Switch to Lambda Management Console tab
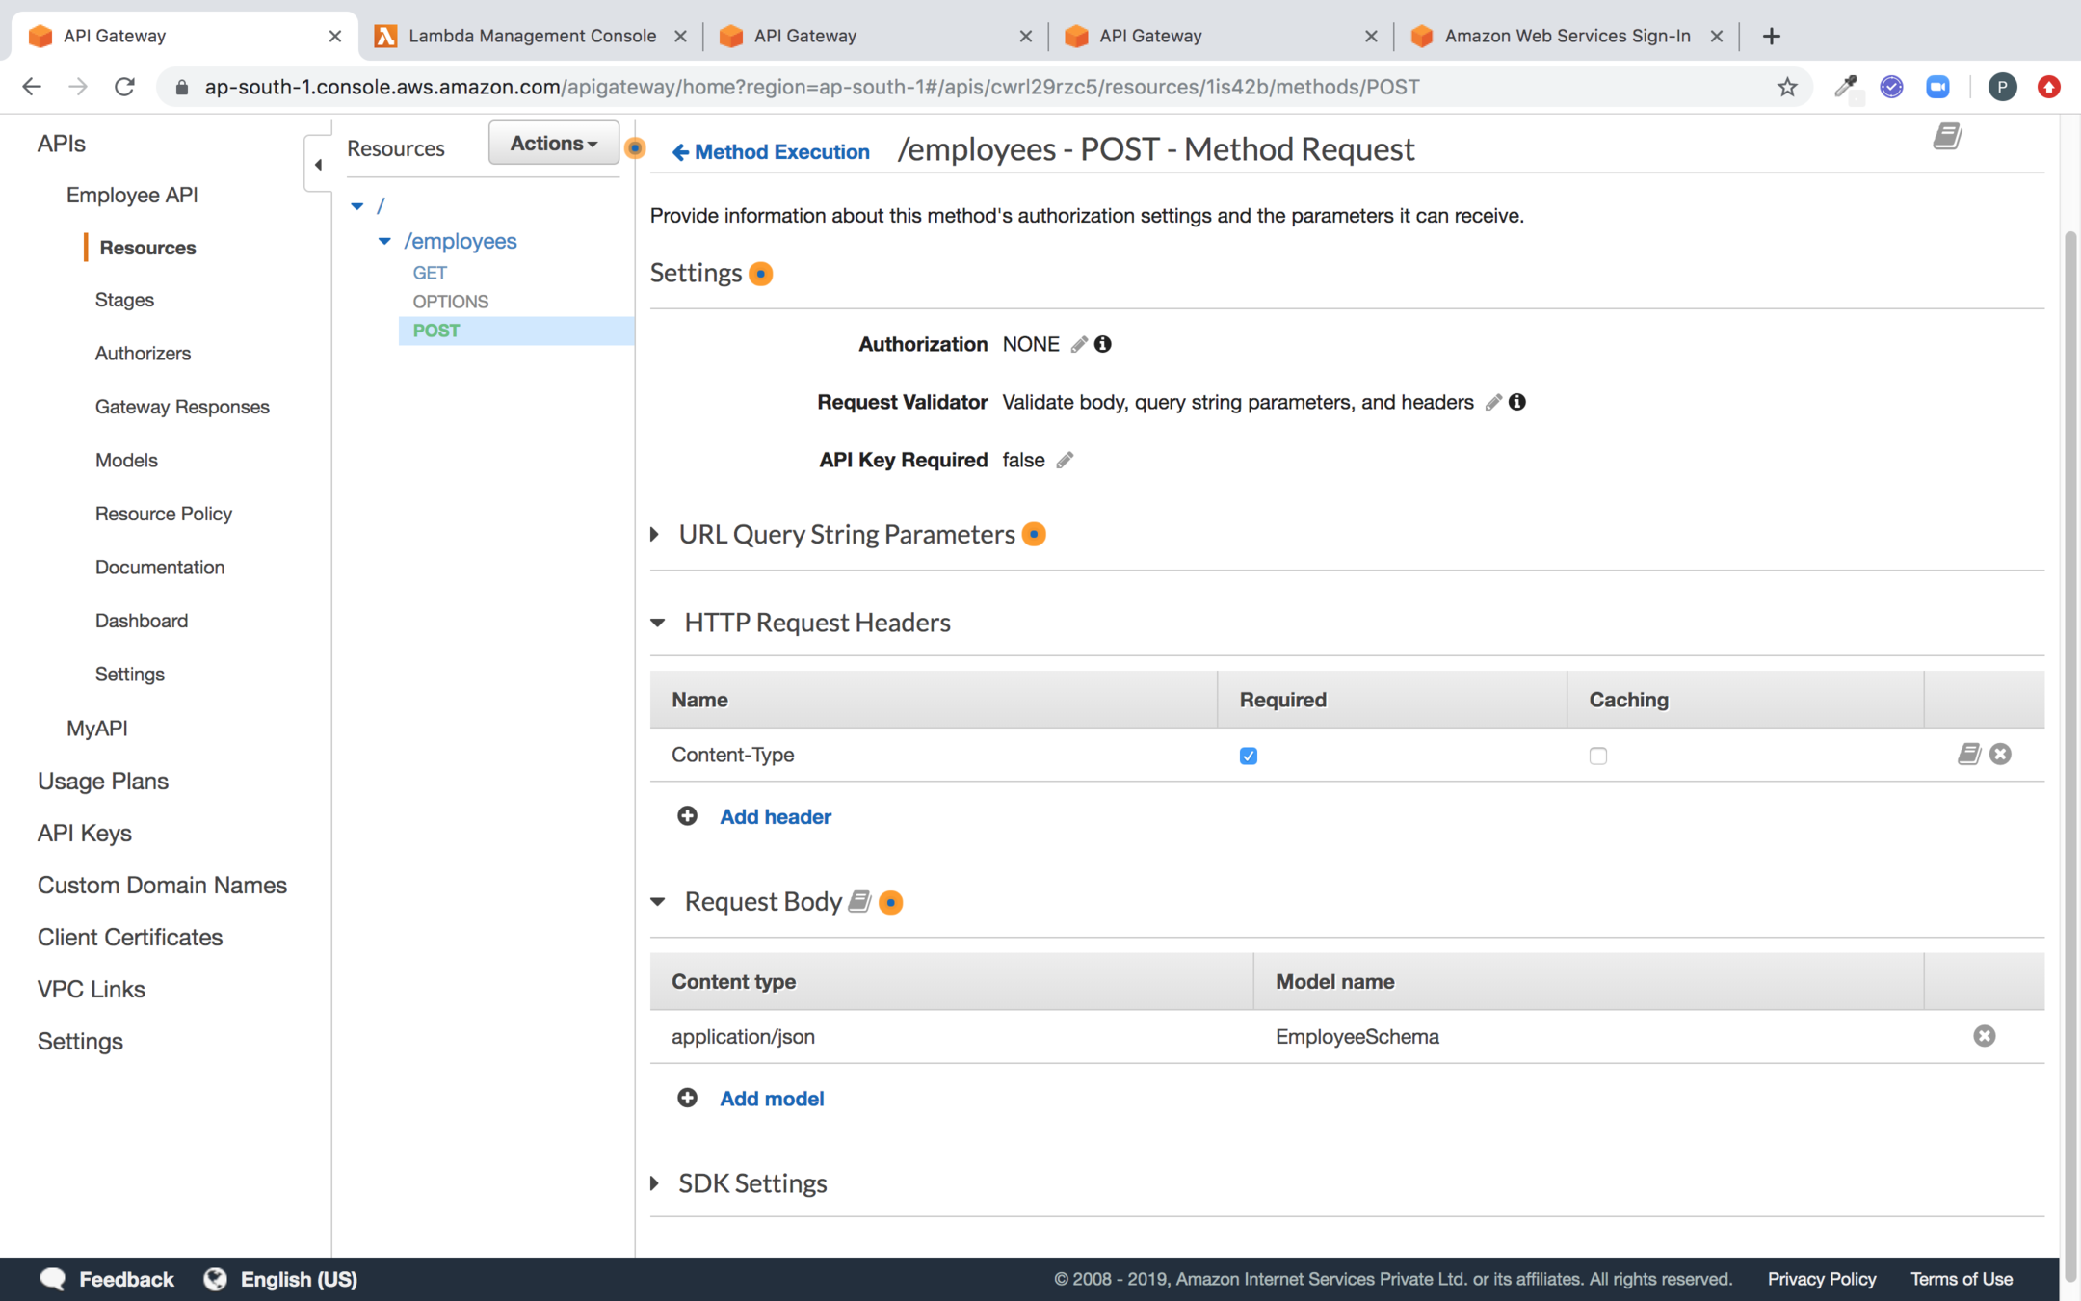This screenshot has height=1301, width=2081. pos(531,37)
